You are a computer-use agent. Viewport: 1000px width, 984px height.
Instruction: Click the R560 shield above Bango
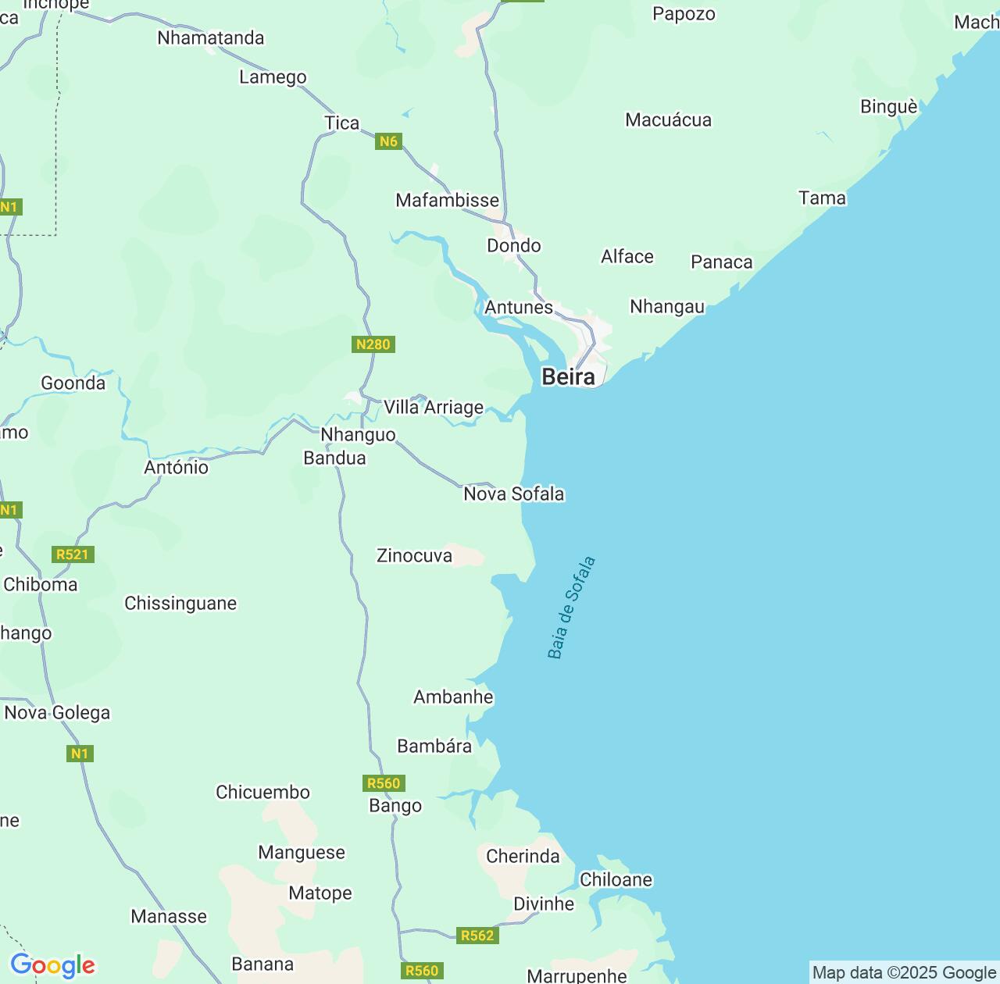(384, 783)
